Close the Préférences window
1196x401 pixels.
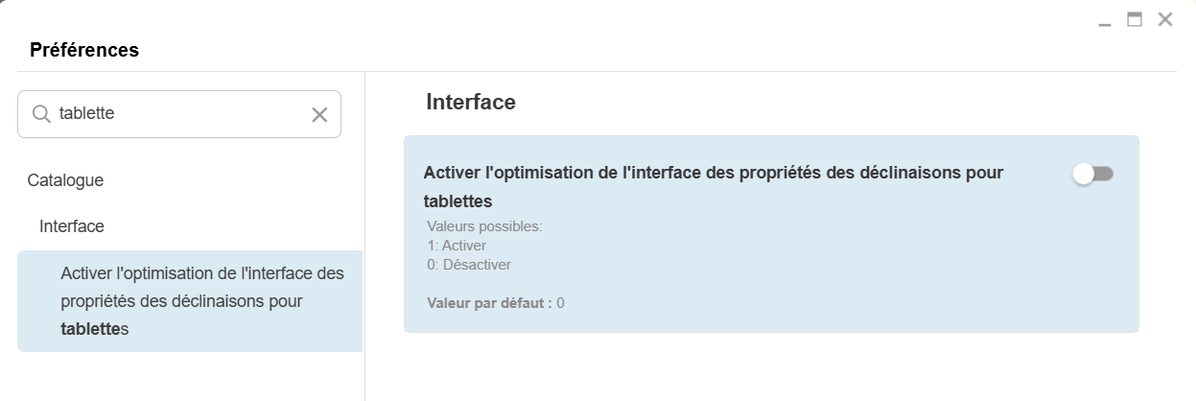pyautogui.click(x=1165, y=19)
